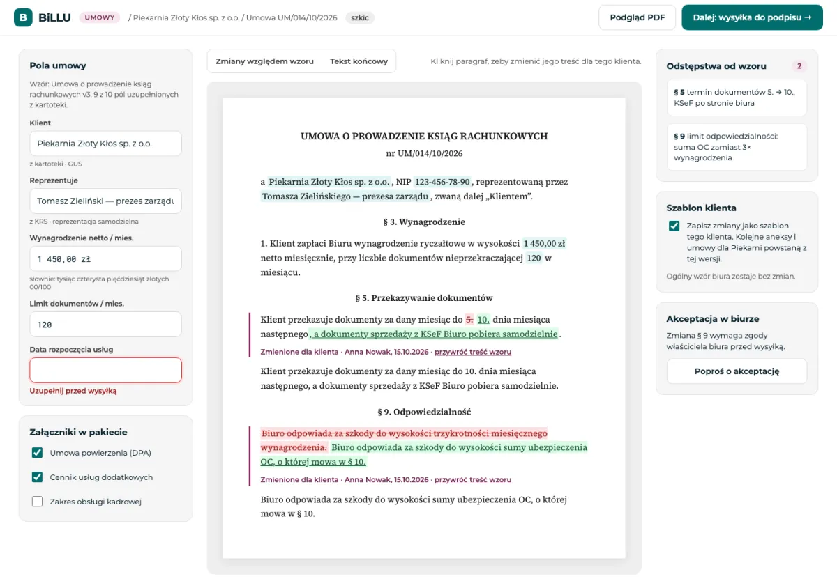Uncheck Cennik usług dodatkowych attachment

(x=38, y=477)
